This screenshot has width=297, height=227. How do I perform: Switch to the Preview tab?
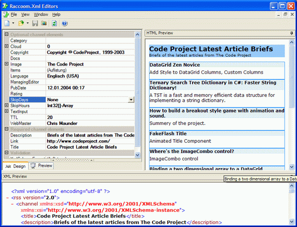pos(42,166)
